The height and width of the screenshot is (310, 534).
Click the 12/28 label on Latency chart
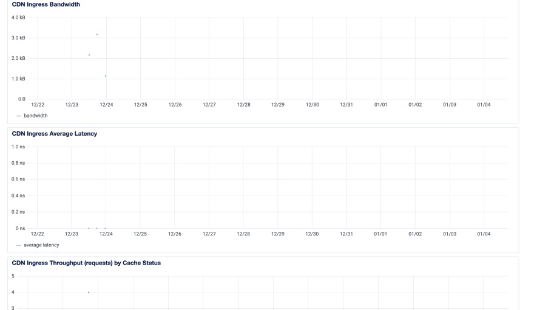(x=243, y=234)
